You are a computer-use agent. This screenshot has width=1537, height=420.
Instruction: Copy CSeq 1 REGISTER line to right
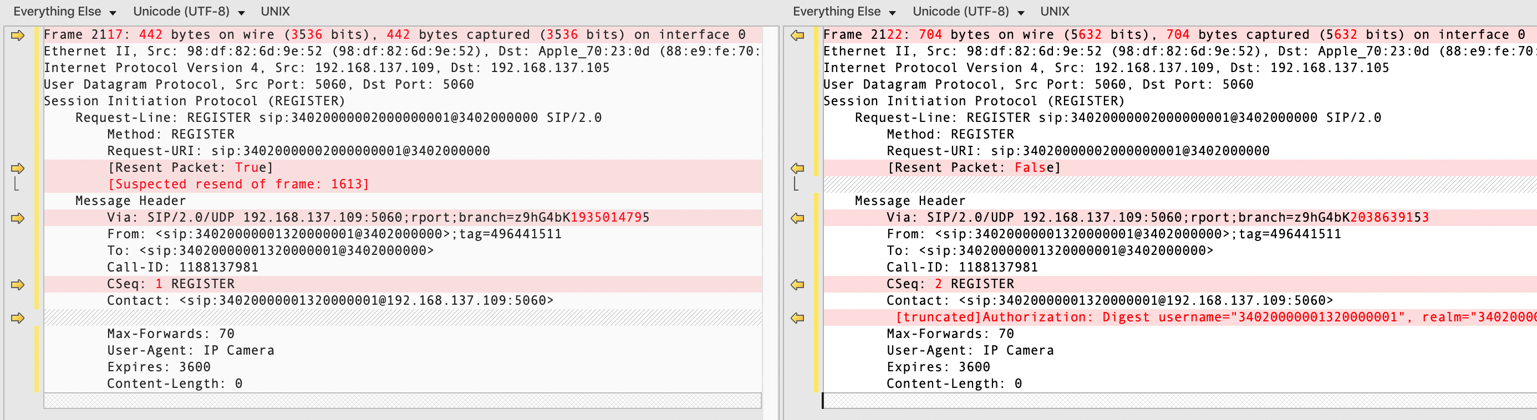(x=18, y=285)
